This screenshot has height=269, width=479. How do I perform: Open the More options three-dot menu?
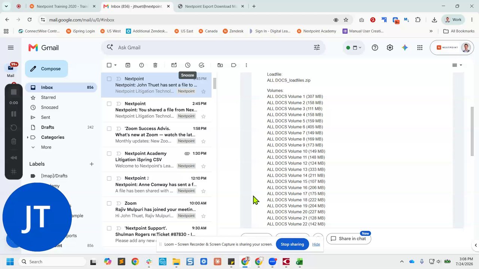click(246, 65)
